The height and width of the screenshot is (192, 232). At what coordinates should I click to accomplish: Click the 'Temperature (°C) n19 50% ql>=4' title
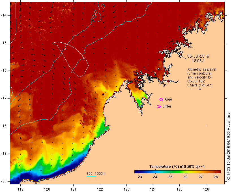point(177,167)
